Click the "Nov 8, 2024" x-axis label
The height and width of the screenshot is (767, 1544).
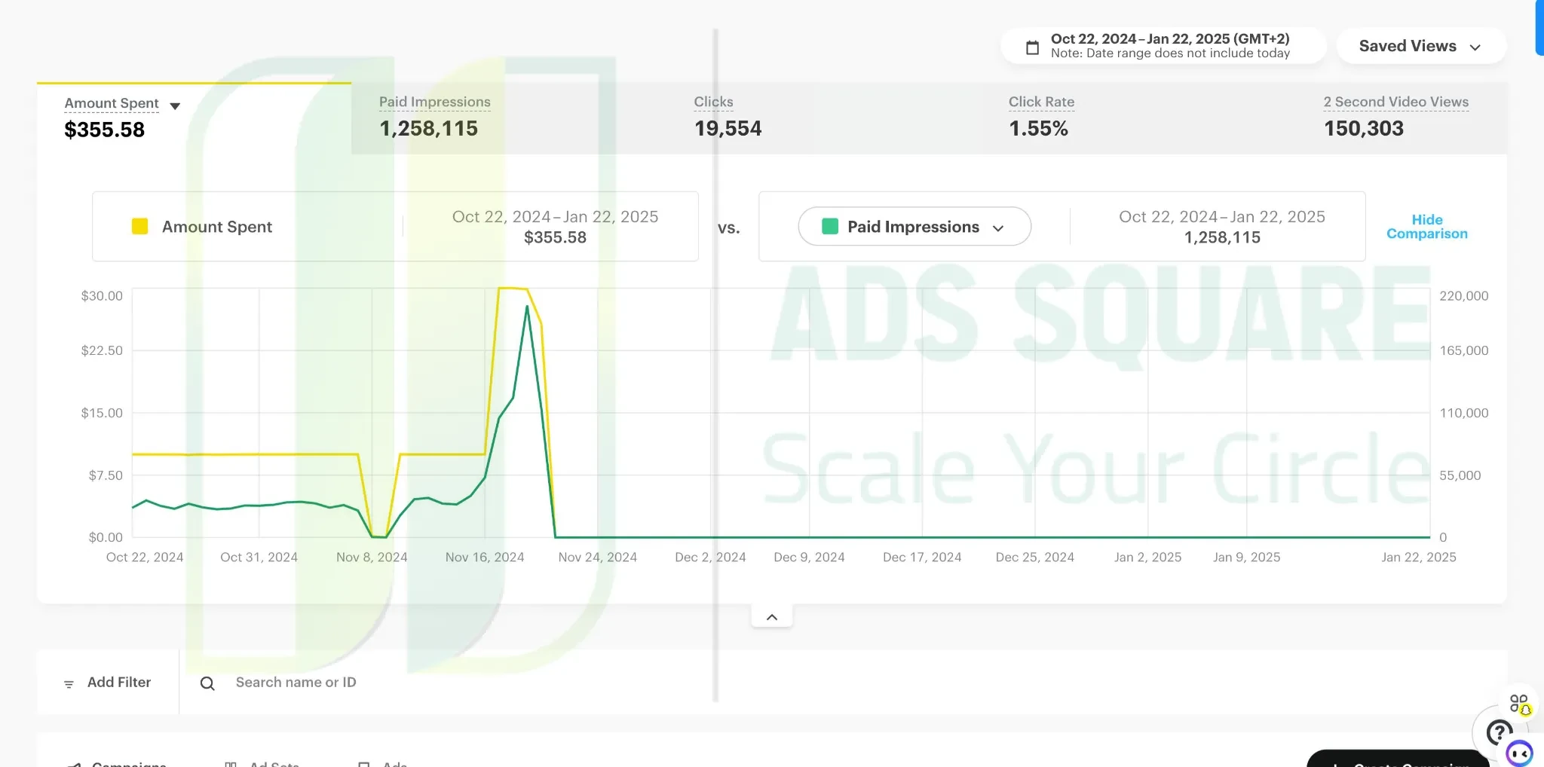point(372,558)
